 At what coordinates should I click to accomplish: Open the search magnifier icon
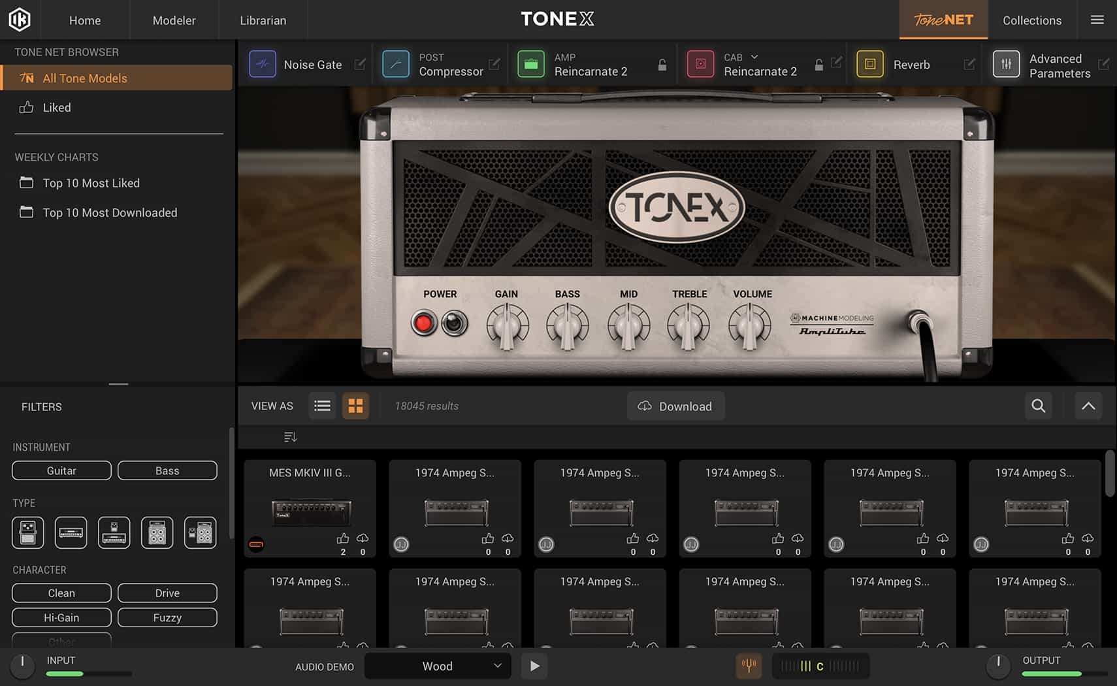pyautogui.click(x=1039, y=406)
